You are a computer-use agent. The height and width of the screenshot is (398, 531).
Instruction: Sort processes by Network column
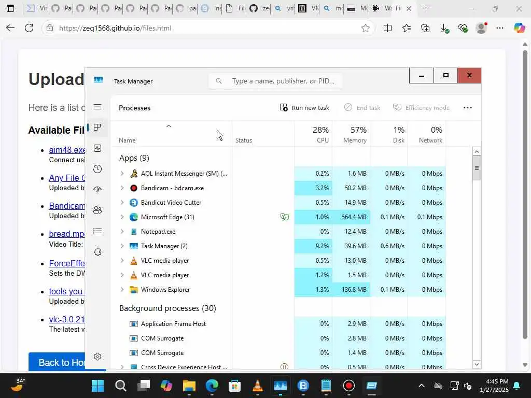point(427,134)
